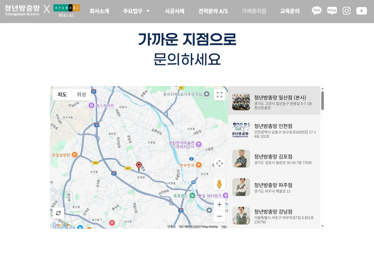Click the 한우천국 restaurant map icon
Viewport: 374px width, 257px height.
point(199,165)
